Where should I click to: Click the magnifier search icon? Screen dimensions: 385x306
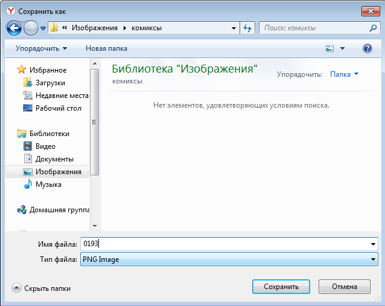373,28
